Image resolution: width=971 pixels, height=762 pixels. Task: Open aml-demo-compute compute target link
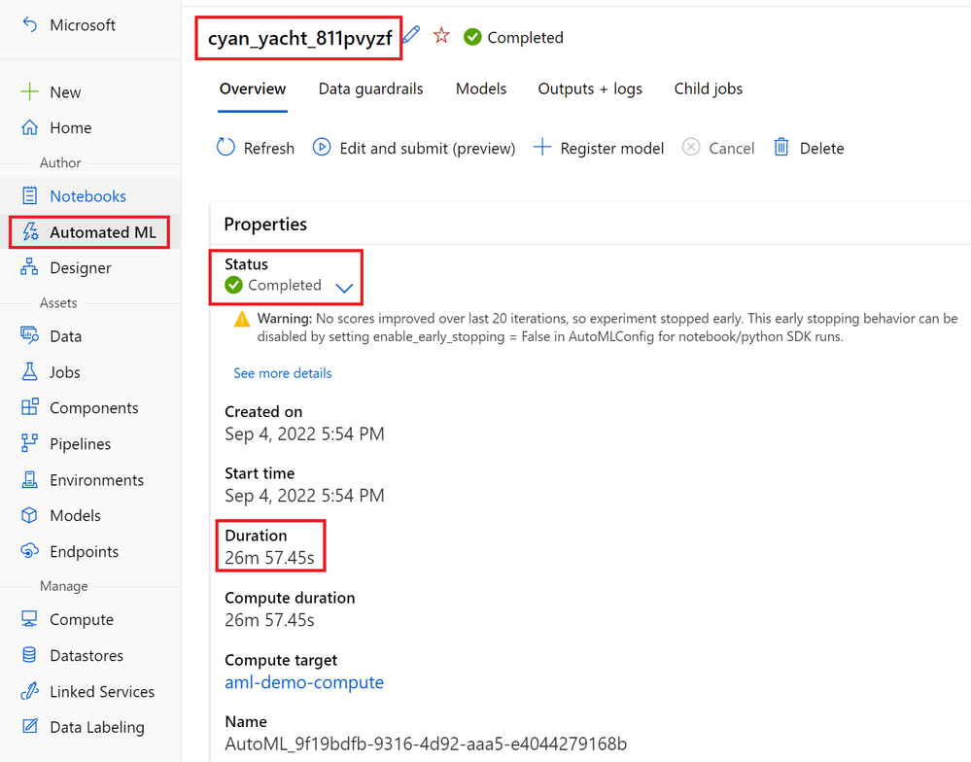tap(304, 682)
